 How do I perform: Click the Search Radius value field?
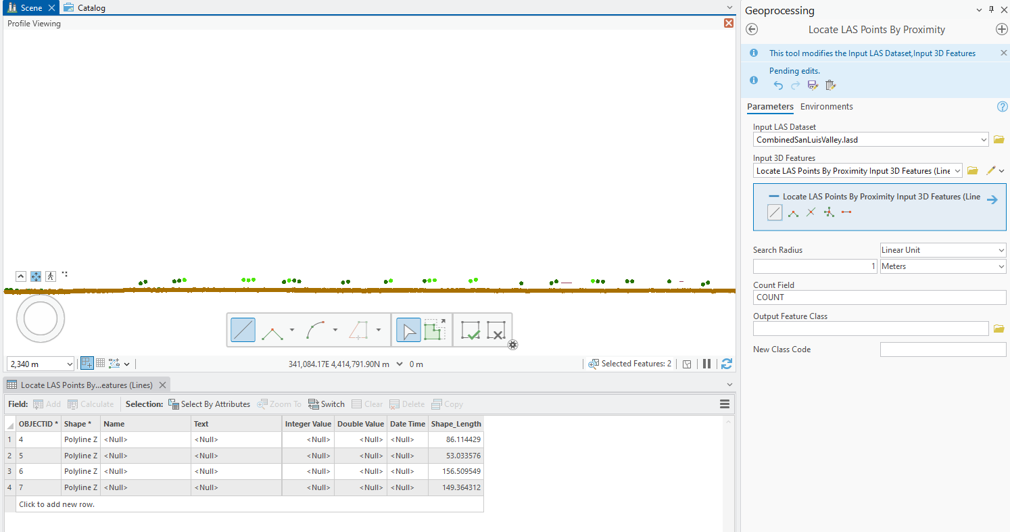coord(815,266)
